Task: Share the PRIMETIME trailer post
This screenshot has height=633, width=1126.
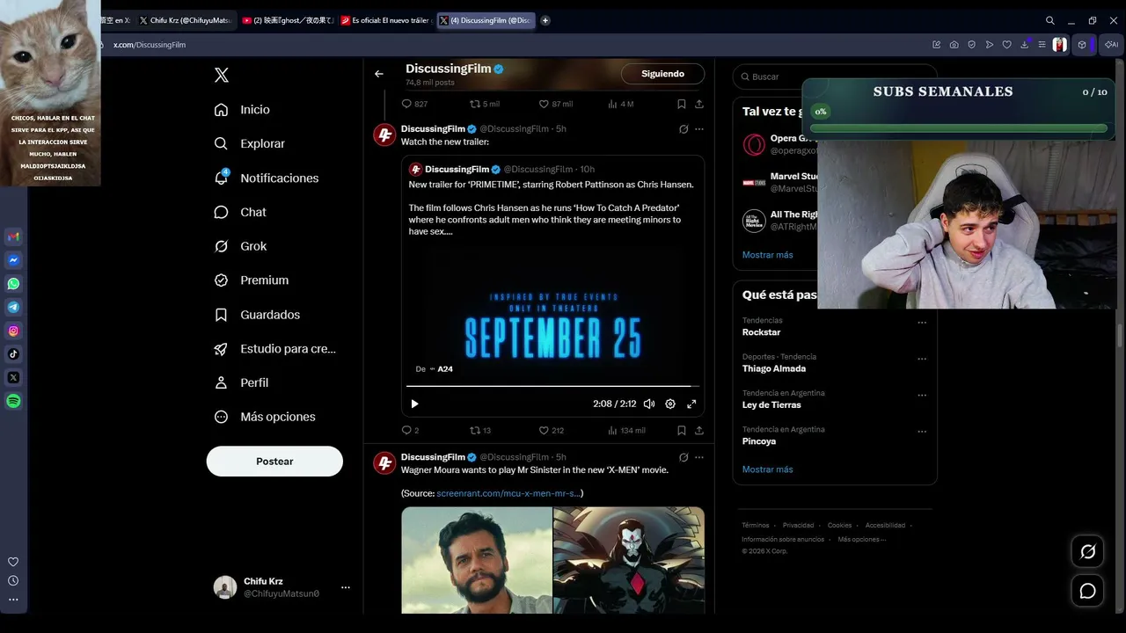Action: pyautogui.click(x=699, y=430)
